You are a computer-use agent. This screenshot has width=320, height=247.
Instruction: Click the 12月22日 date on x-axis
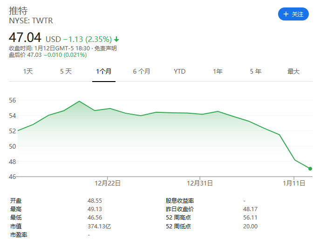click(x=108, y=183)
